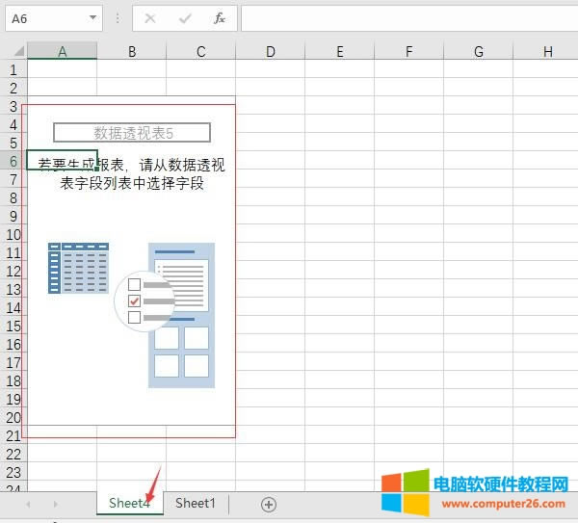Click the PivotTable 5 title placeholder
578x523 pixels.
(x=131, y=133)
